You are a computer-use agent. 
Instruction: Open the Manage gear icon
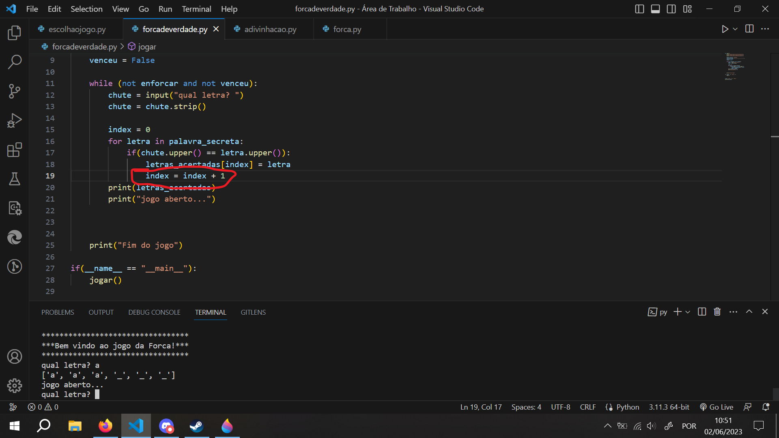[15, 386]
